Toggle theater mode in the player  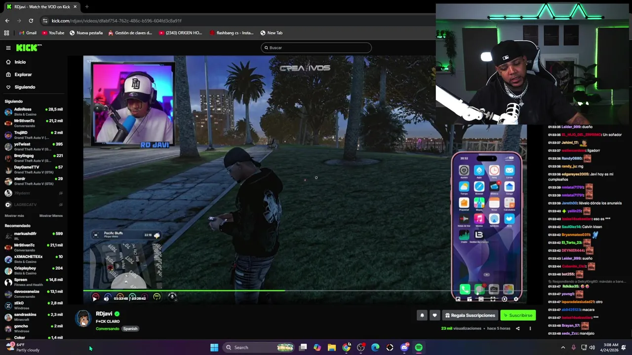[481, 299]
